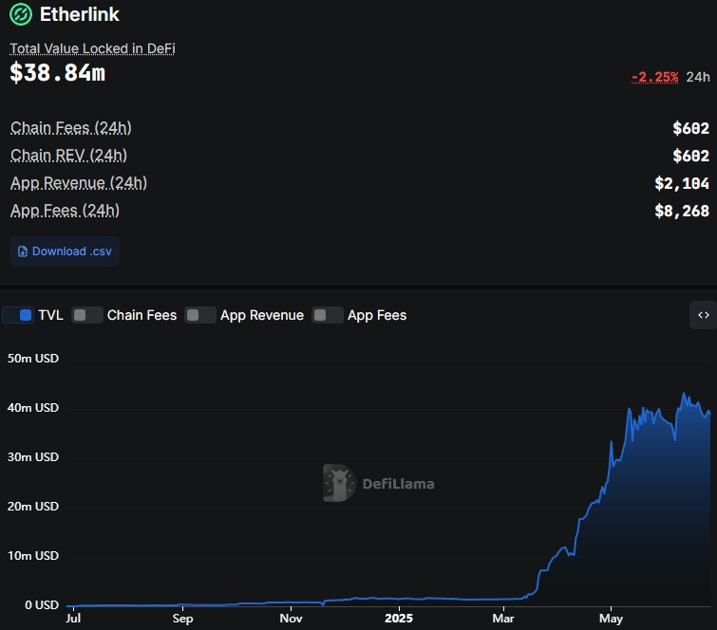Click the $38.84m TVL value
Viewport: 717px width, 630px height.
click(x=58, y=73)
